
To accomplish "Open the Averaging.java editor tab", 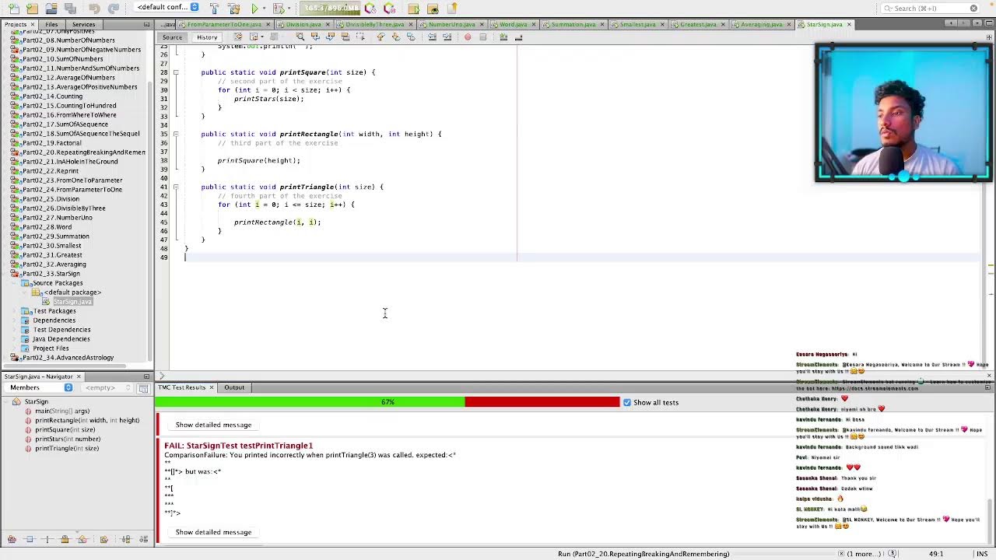I will tap(761, 24).
